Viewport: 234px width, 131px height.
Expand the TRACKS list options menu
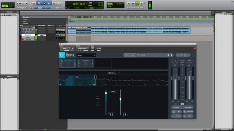pyautogui.click(x=18, y=12)
